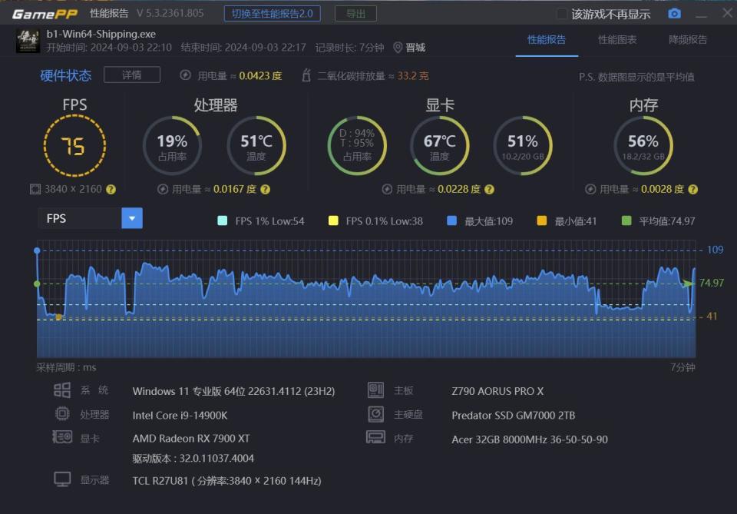Open the help icon next to memory 0.0028 度
737x514 pixels.
pos(692,190)
